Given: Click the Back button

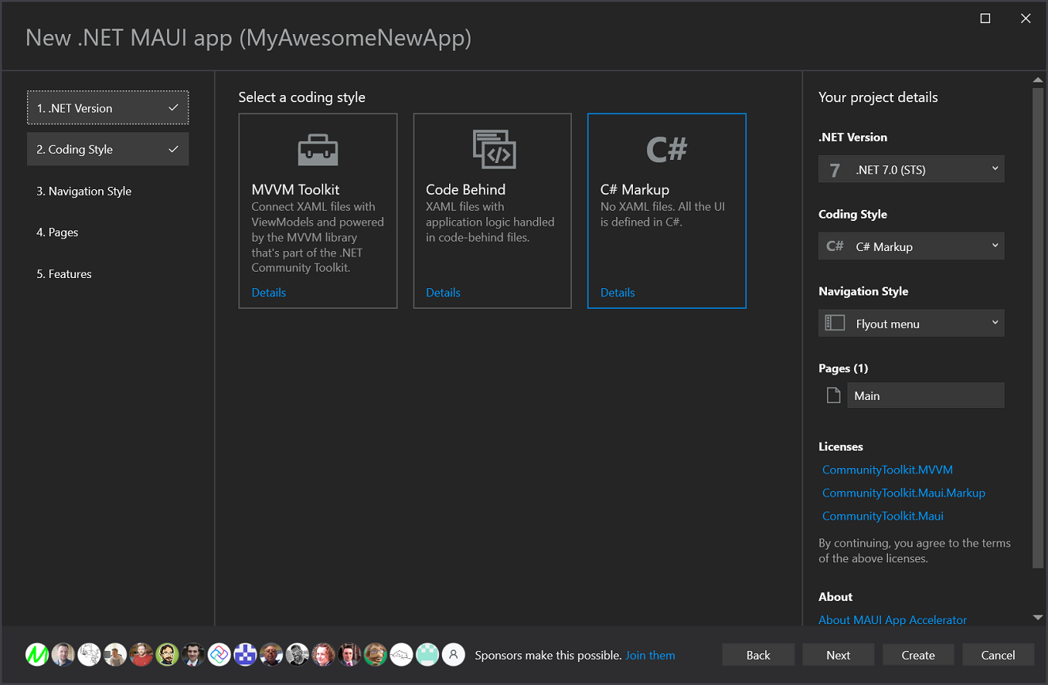Looking at the screenshot, I should pos(758,655).
